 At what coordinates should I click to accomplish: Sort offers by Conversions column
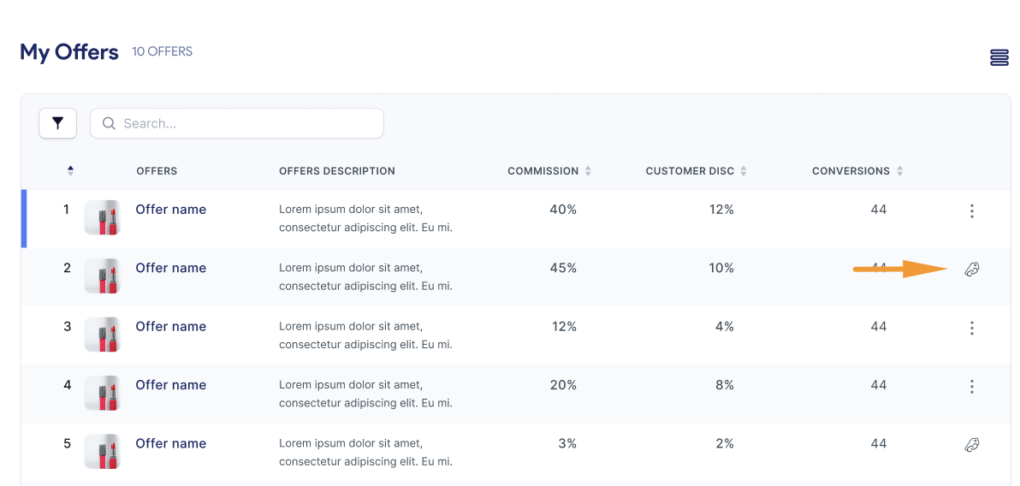click(x=899, y=171)
